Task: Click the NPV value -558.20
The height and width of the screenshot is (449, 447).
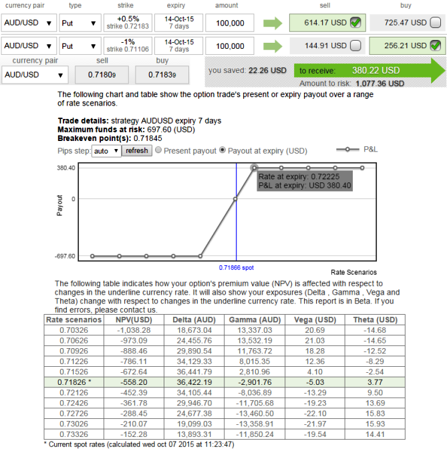Action: pyautogui.click(x=134, y=382)
